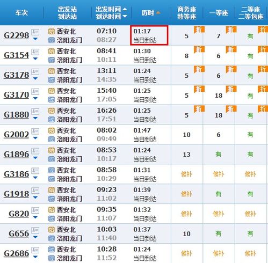
Task: Sort by 到达时间 arrival time header
Action: (x=111, y=17)
